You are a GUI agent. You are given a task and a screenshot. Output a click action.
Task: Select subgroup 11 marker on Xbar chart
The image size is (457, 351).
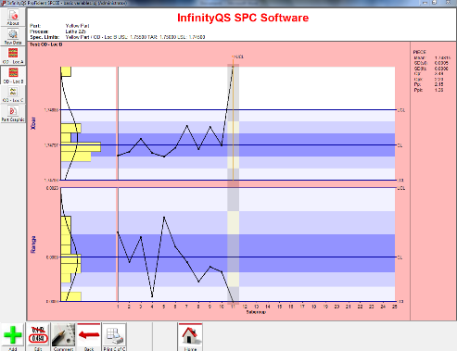233,67
